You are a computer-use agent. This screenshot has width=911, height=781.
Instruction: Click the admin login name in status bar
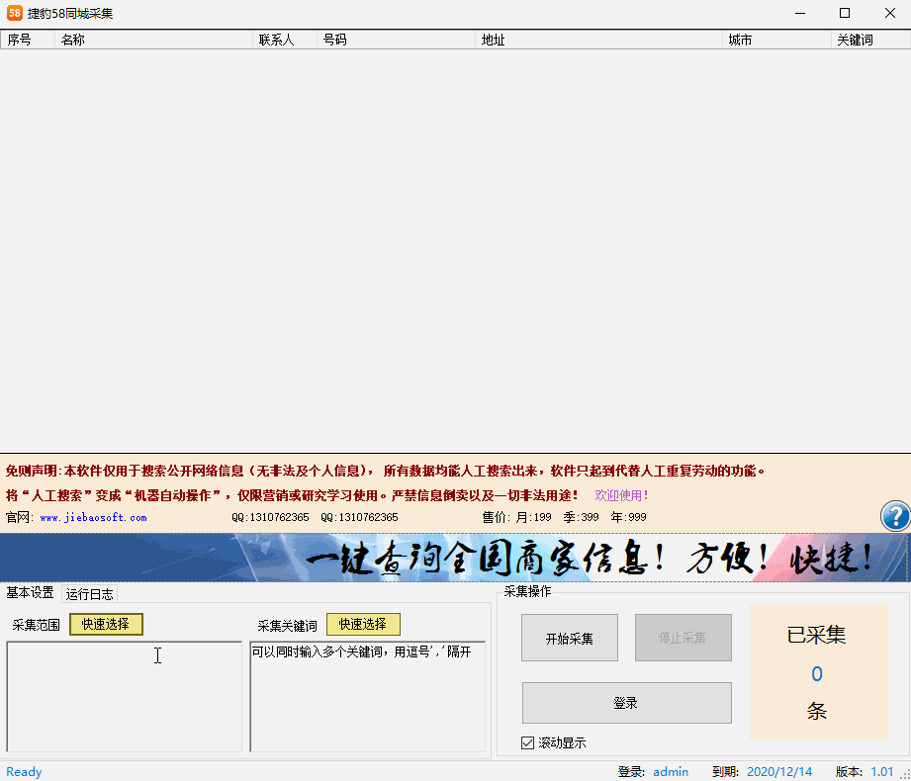671,772
